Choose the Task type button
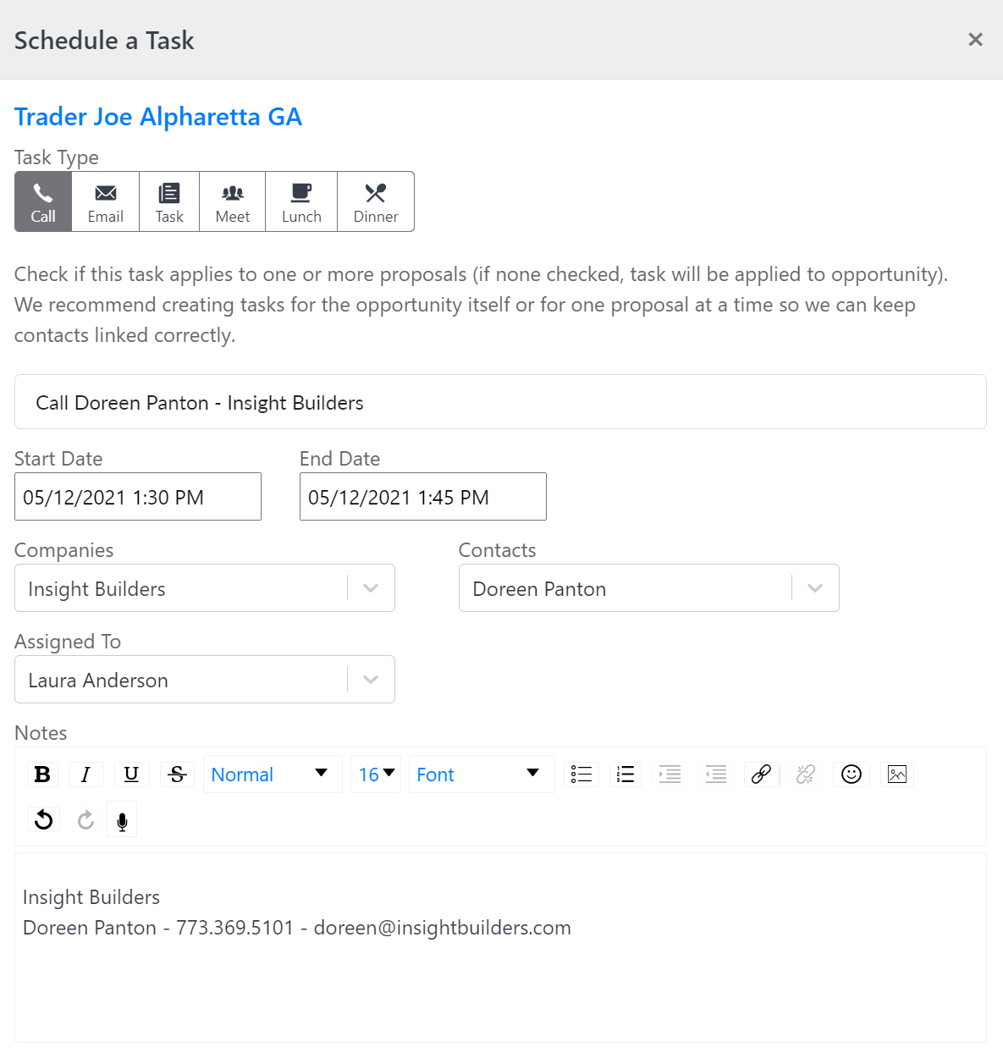 [169, 201]
